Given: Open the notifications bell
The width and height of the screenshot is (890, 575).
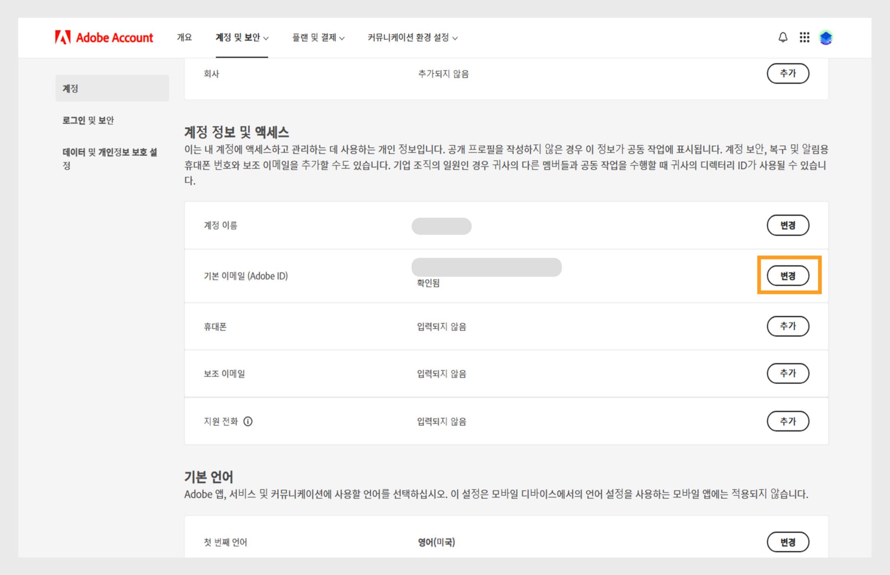Looking at the screenshot, I should (x=783, y=38).
